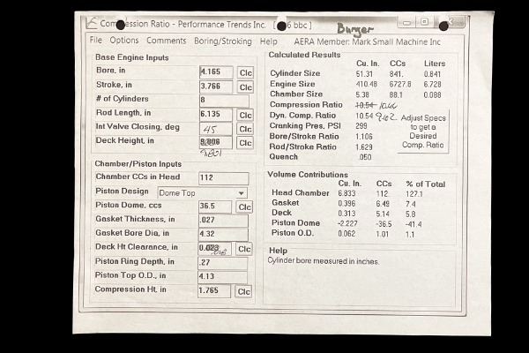Click the Piston Dome ccs field
Viewport: 529px width, 353px height.
pyautogui.click(x=215, y=207)
